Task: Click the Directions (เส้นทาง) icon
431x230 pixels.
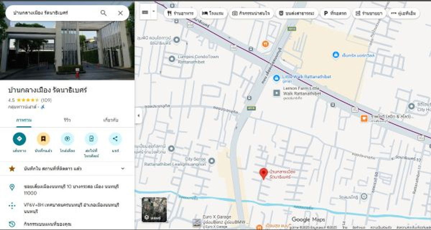Action: click(19, 139)
